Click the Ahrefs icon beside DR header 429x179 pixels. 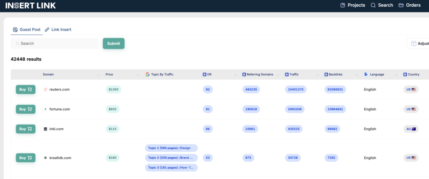tap(204, 75)
